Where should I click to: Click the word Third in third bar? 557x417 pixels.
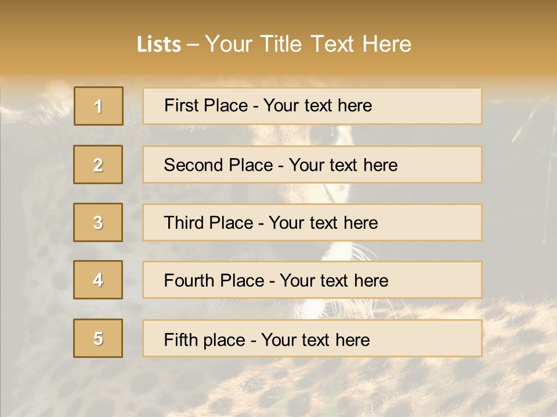(x=183, y=222)
